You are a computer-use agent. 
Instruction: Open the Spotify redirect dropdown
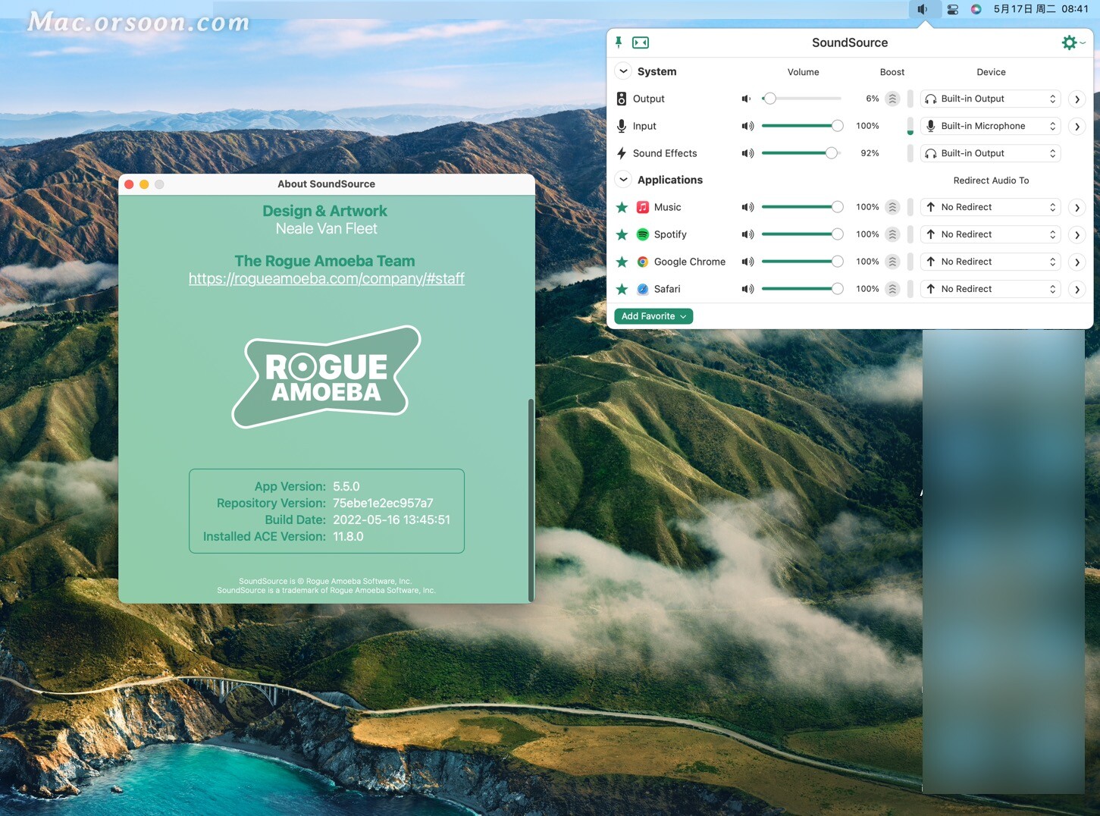point(990,234)
